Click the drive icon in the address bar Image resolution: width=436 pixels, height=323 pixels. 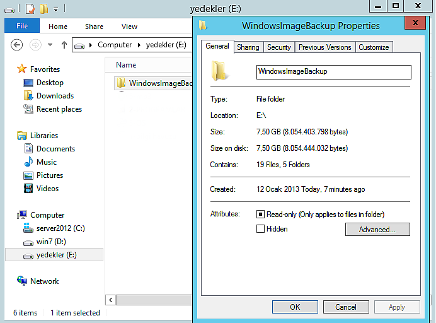click(x=79, y=46)
